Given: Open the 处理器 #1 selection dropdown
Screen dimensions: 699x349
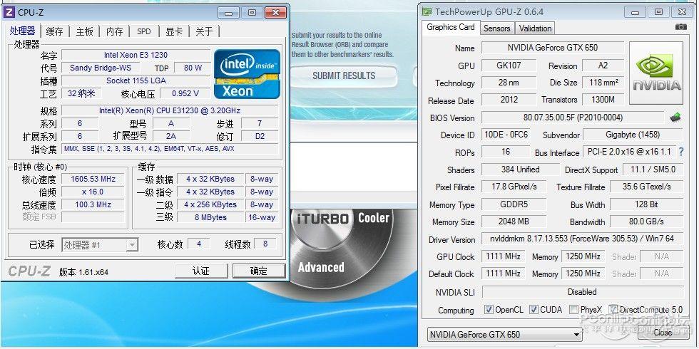Looking at the screenshot, I should coord(100,244).
